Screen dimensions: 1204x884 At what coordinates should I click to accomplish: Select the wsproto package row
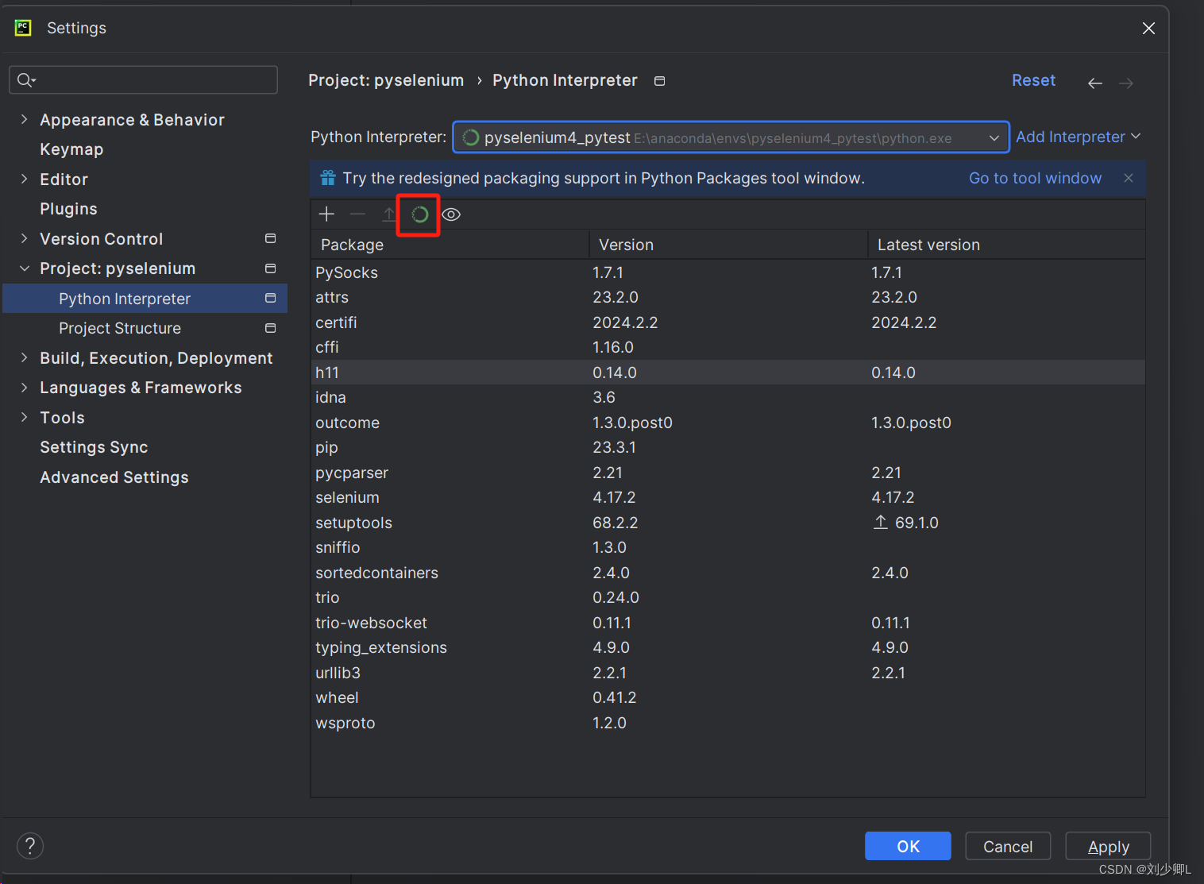(x=728, y=723)
